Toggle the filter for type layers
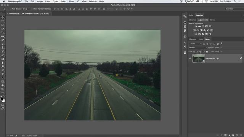This screenshot has width=244, height=137. pos(211,44)
